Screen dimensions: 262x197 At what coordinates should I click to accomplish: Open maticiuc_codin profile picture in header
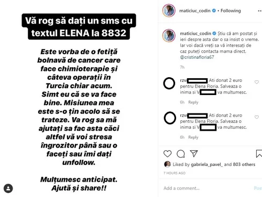pyautogui.click(x=169, y=11)
